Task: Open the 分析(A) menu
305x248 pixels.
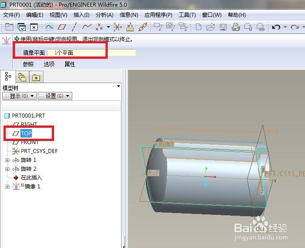Action: tap(105, 15)
